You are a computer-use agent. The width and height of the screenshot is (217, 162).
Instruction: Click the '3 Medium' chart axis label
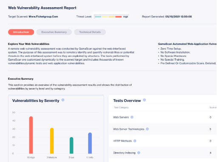(52, 157)
